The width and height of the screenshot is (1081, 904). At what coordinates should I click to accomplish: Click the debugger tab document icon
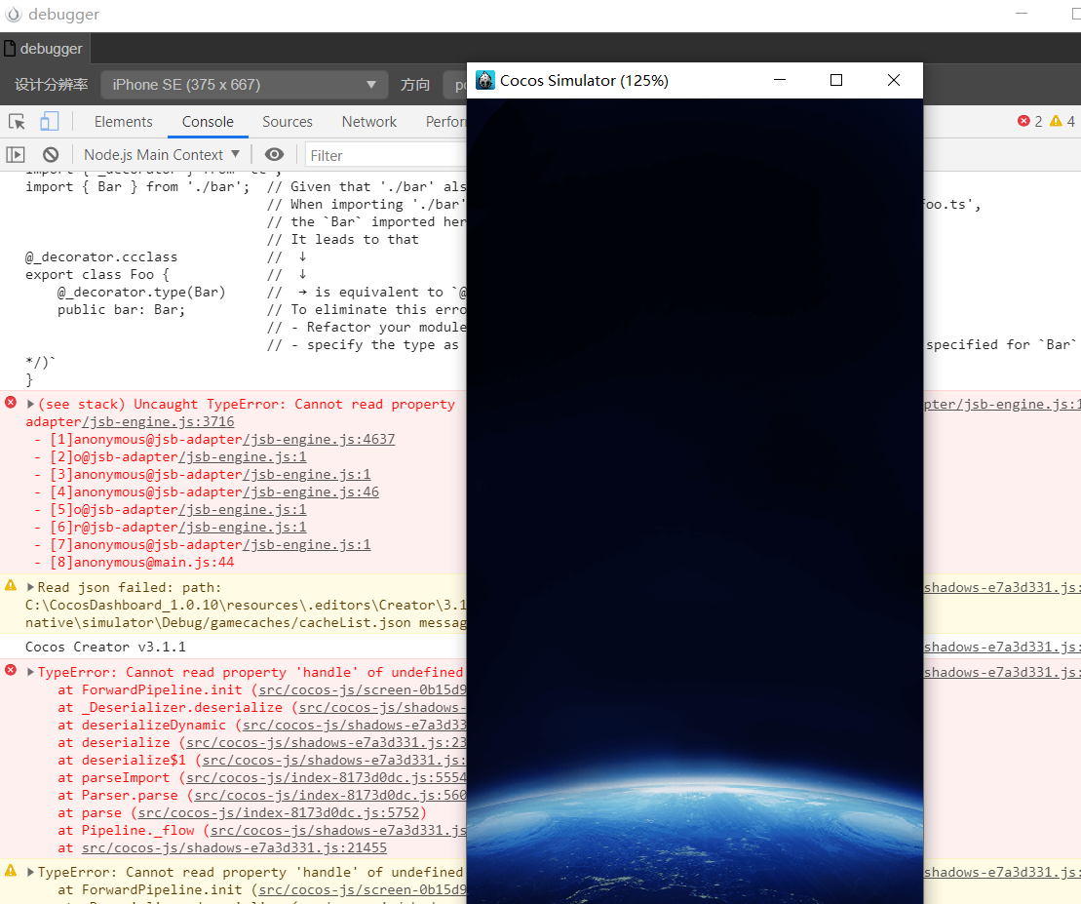click(10, 48)
